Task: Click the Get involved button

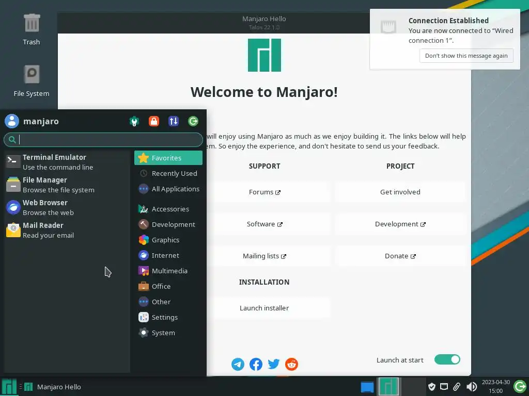Action: tap(400, 192)
